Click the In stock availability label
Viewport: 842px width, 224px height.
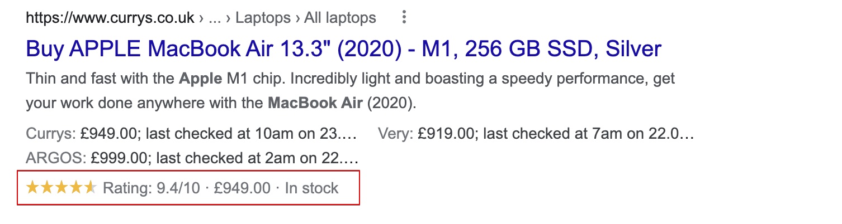coord(312,188)
